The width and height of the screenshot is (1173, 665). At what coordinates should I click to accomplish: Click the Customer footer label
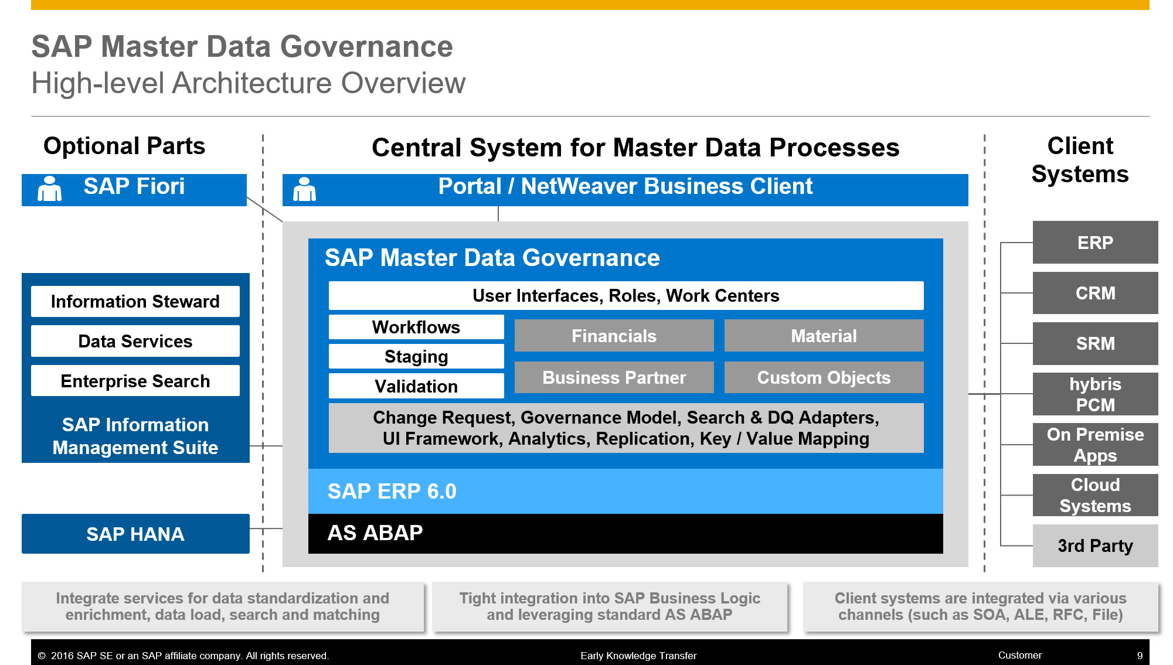(1020, 655)
